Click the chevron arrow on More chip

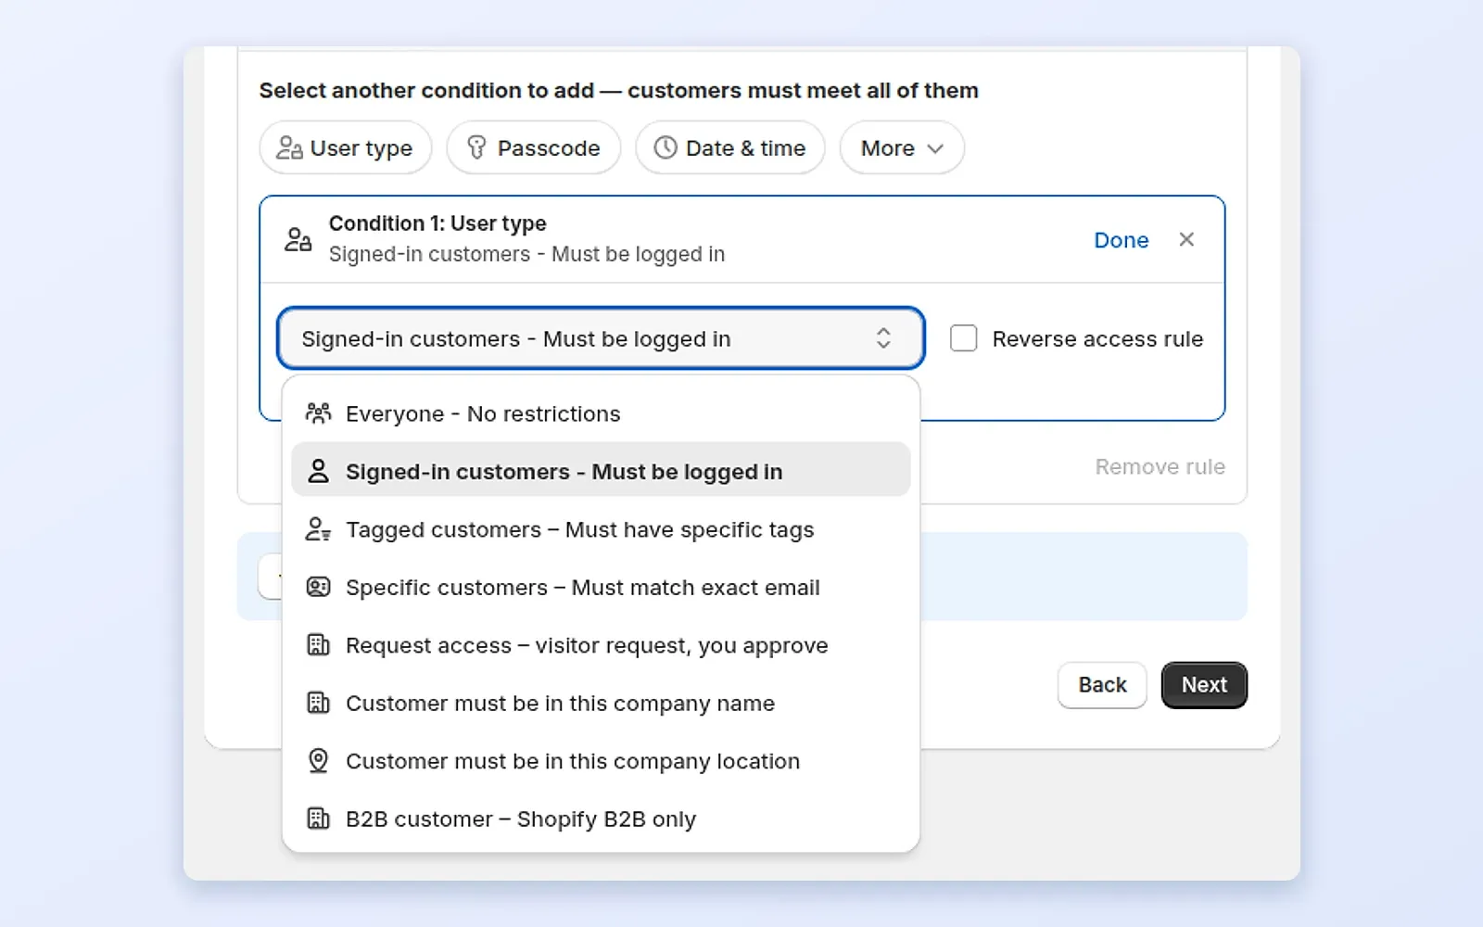coord(935,148)
